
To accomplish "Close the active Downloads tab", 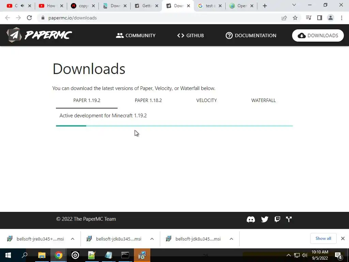I will point(188,6).
